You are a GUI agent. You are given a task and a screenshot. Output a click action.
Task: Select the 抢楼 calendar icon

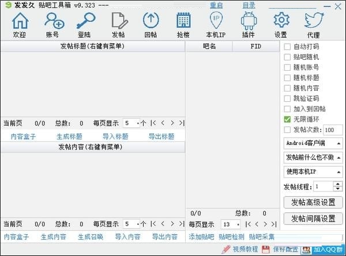[183, 21]
